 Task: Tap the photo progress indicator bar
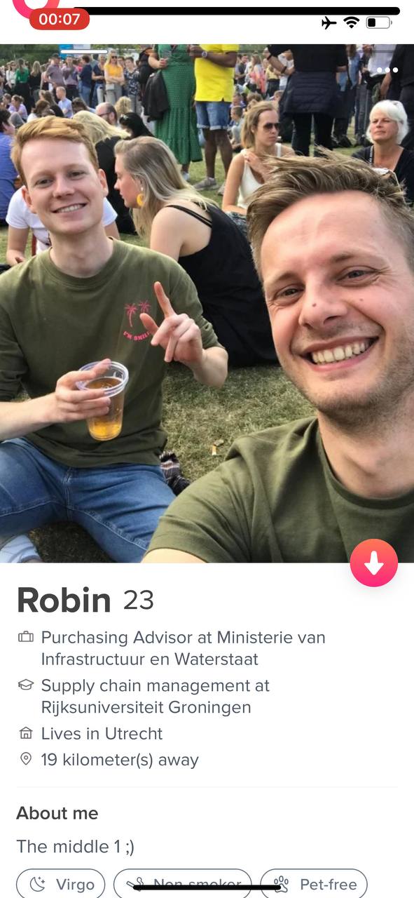(x=84, y=51)
